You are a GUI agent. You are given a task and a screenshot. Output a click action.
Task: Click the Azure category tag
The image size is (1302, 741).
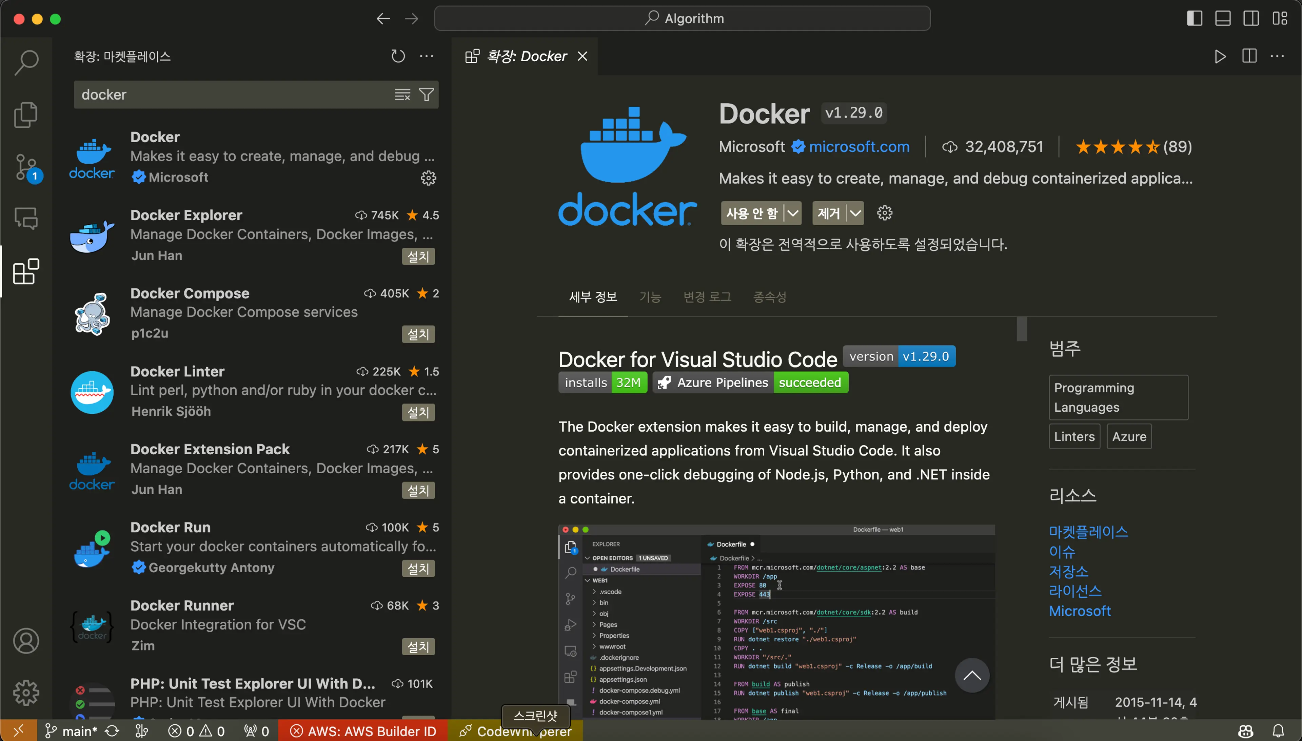(x=1129, y=436)
